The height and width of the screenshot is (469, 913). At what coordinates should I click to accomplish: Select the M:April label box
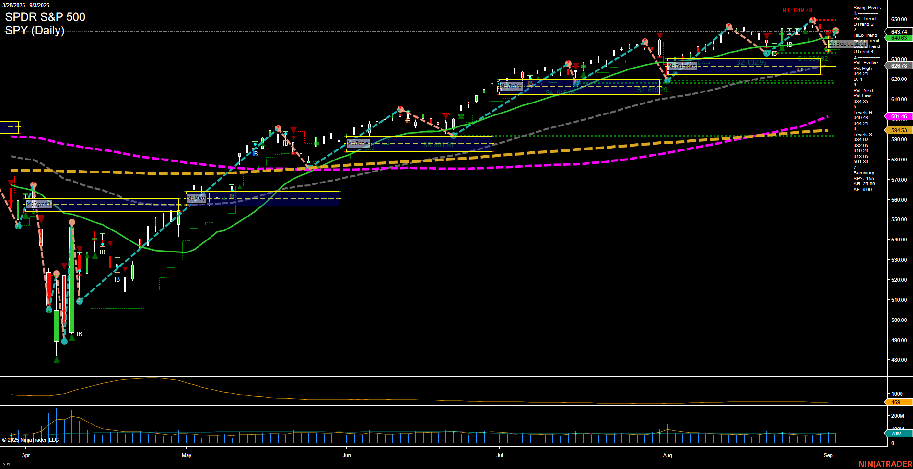click(x=39, y=204)
